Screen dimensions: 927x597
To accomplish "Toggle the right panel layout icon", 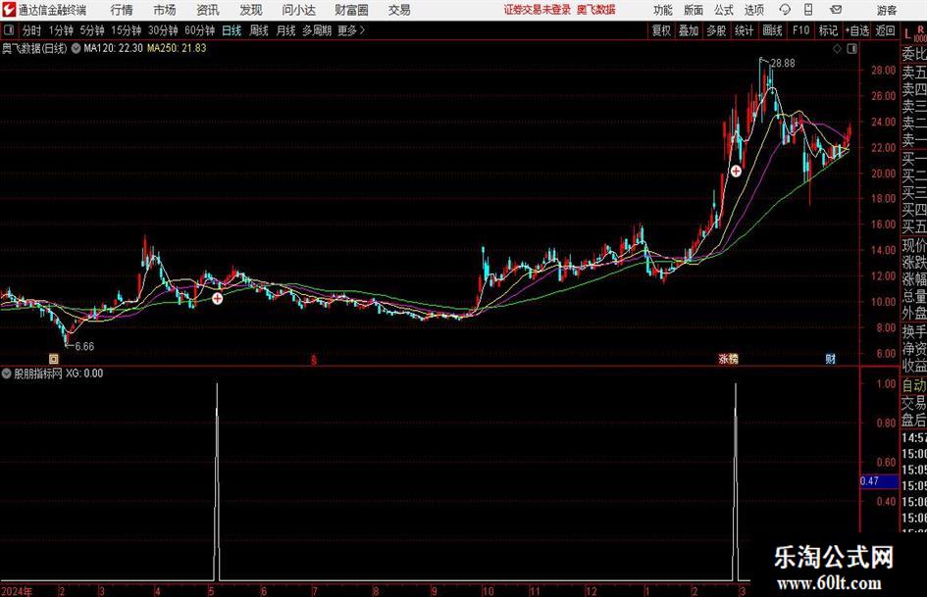I will pos(851,49).
